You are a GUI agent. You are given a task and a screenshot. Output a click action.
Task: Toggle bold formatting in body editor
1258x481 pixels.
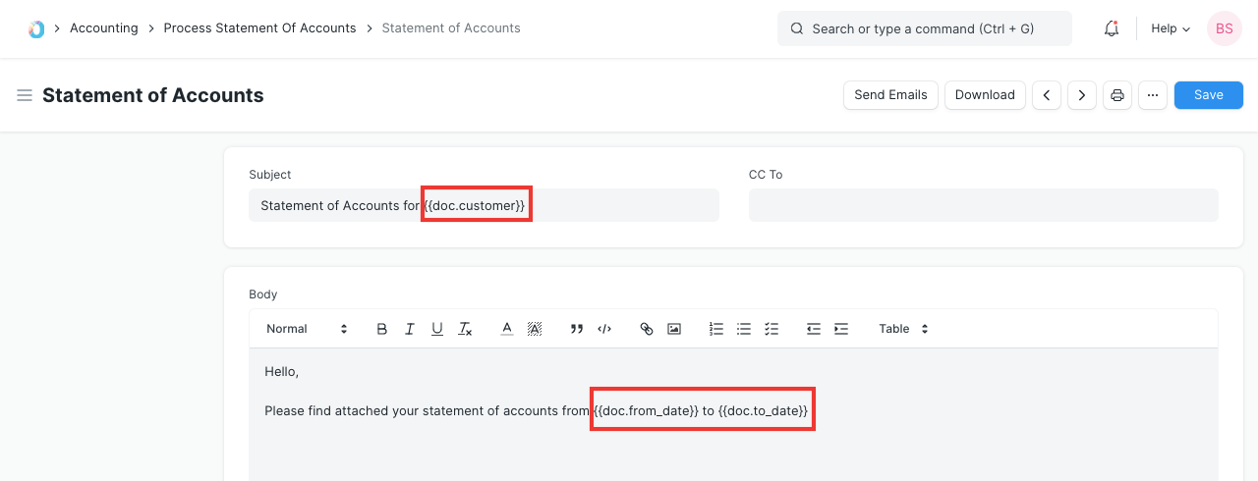coord(382,329)
